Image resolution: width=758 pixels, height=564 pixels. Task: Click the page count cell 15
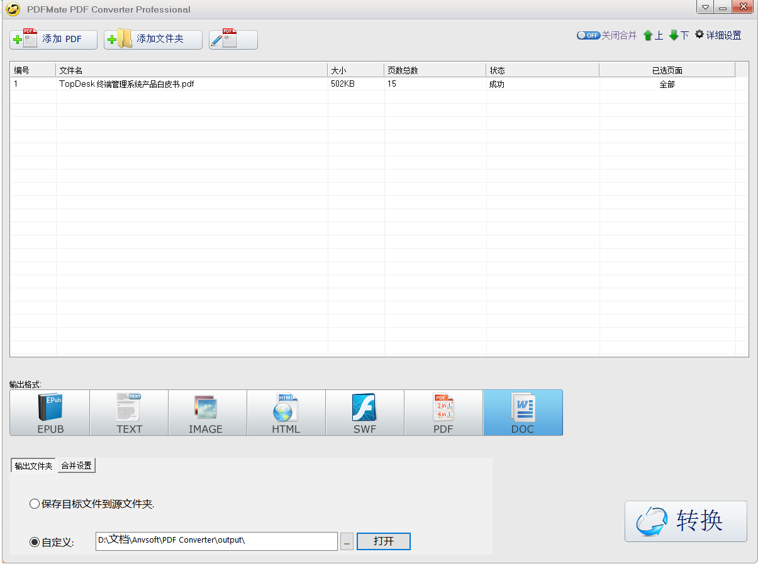click(x=392, y=84)
